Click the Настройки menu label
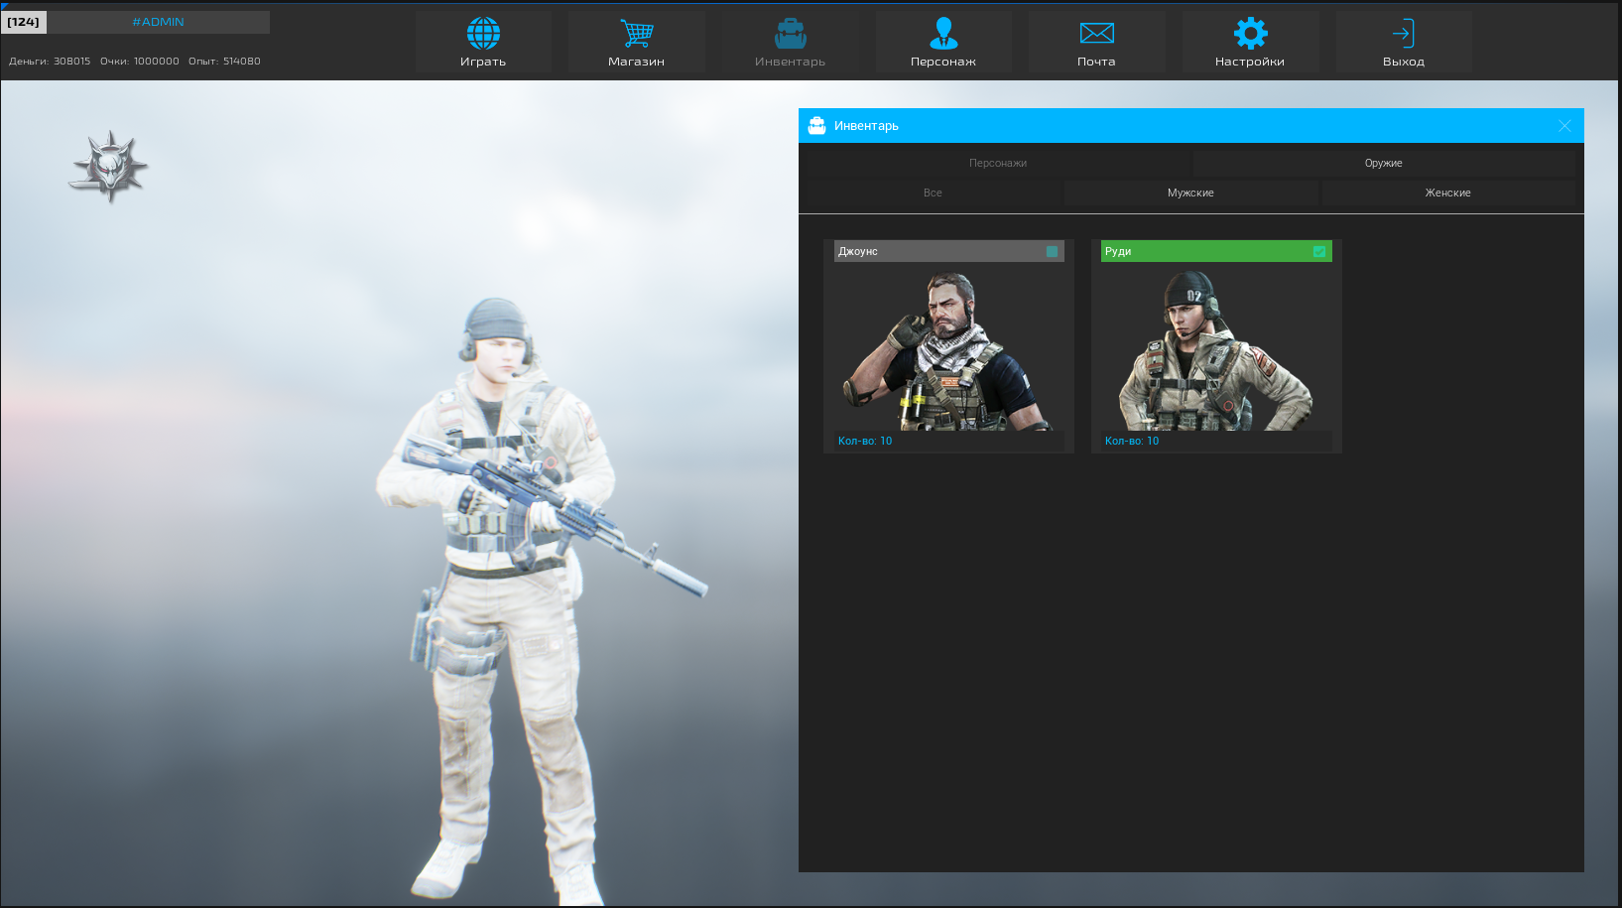 (x=1250, y=62)
